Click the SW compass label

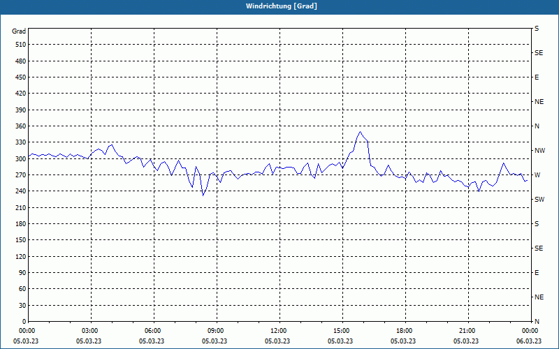[539, 200]
